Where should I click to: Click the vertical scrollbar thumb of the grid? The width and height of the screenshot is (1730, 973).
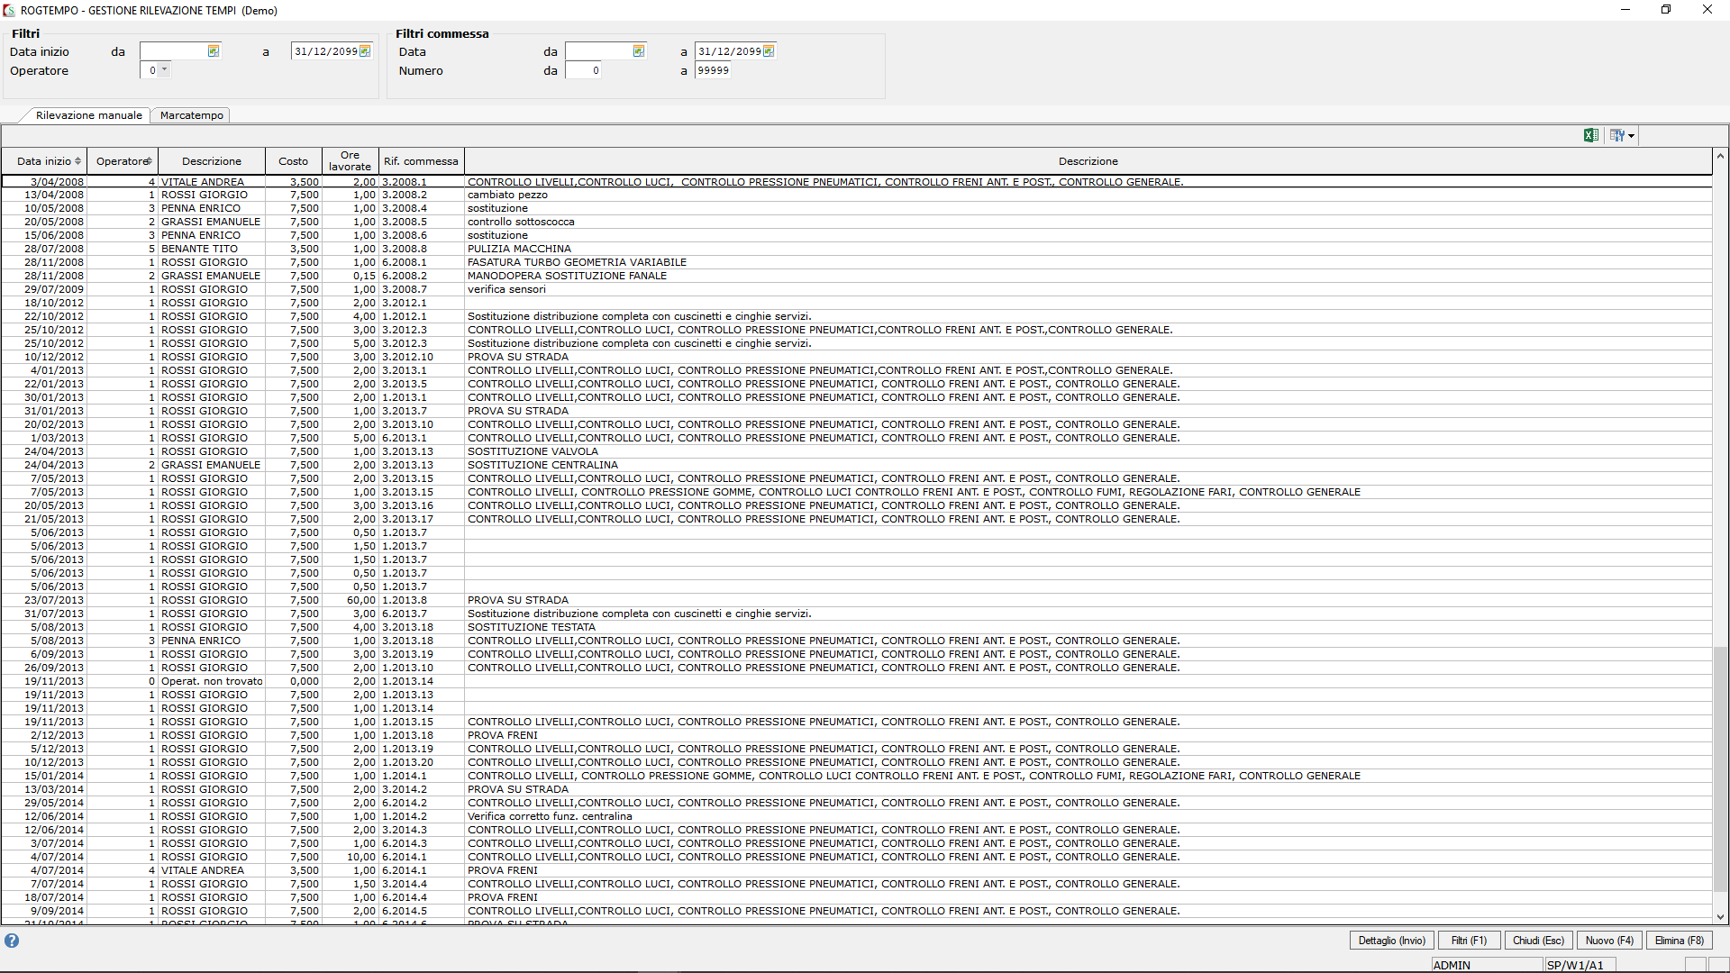[1720, 770]
